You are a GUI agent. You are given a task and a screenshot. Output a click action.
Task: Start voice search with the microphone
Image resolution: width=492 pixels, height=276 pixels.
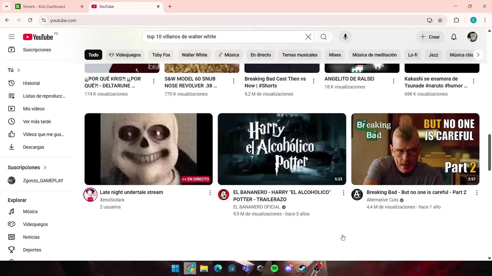coord(345,37)
